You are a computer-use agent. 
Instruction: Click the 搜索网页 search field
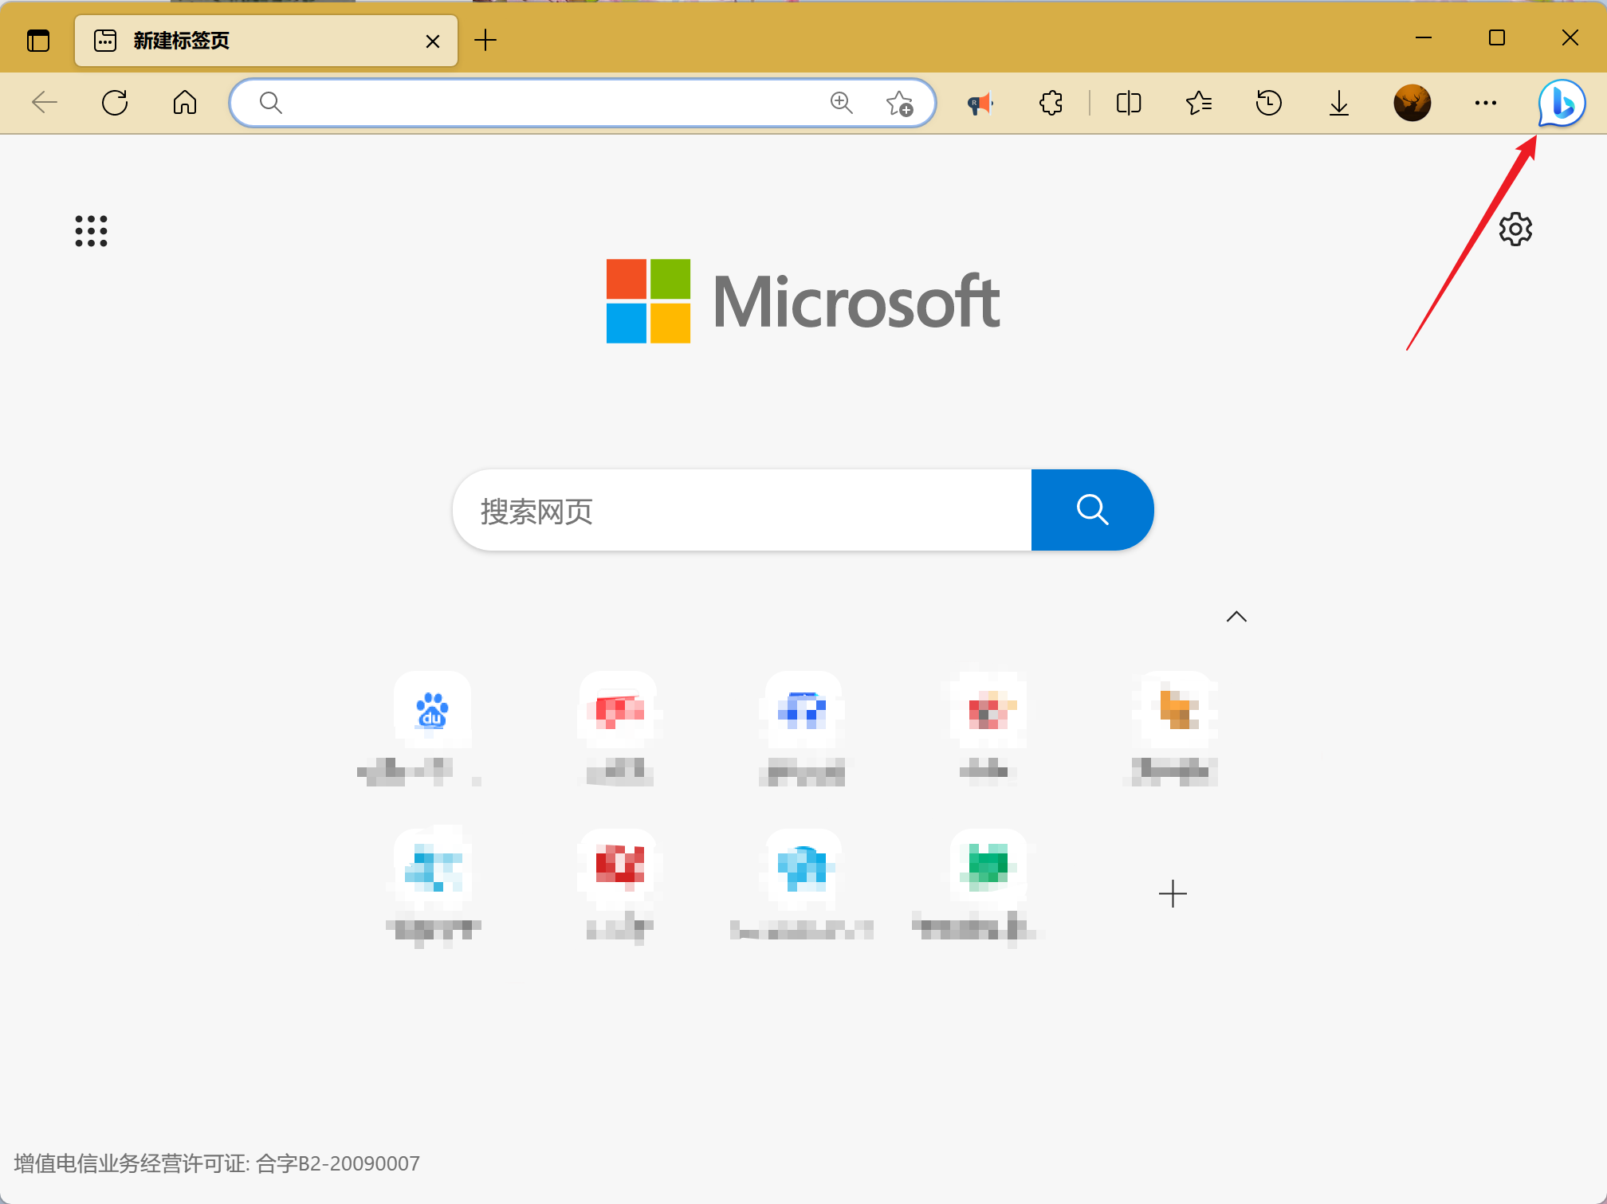click(x=742, y=510)
